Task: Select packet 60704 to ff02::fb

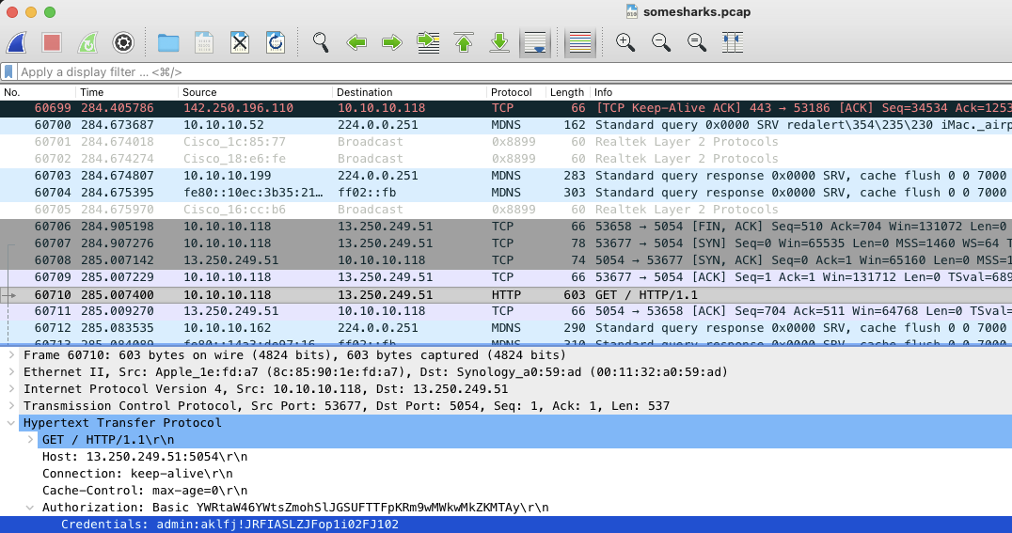Action: point(506,193)
